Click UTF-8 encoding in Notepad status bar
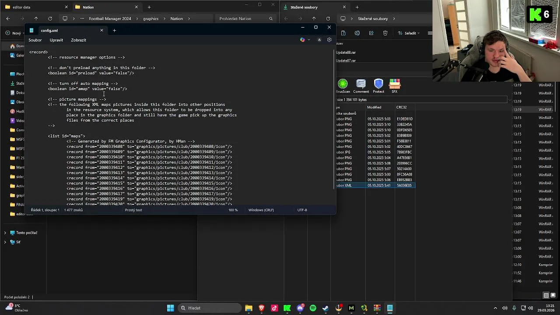This screenshot has width=560, height=315. [302, 210]
